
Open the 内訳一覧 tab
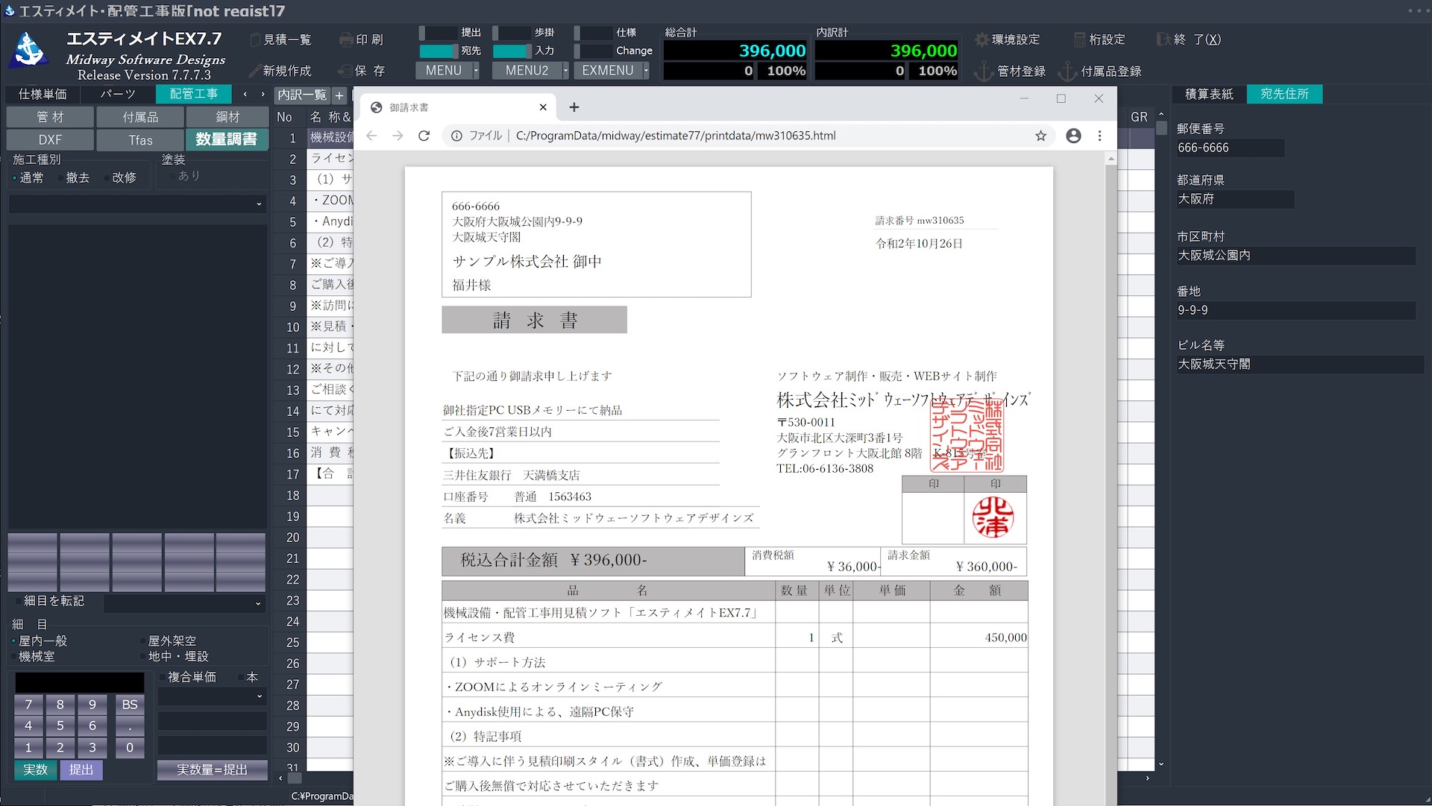pos(302,95)
